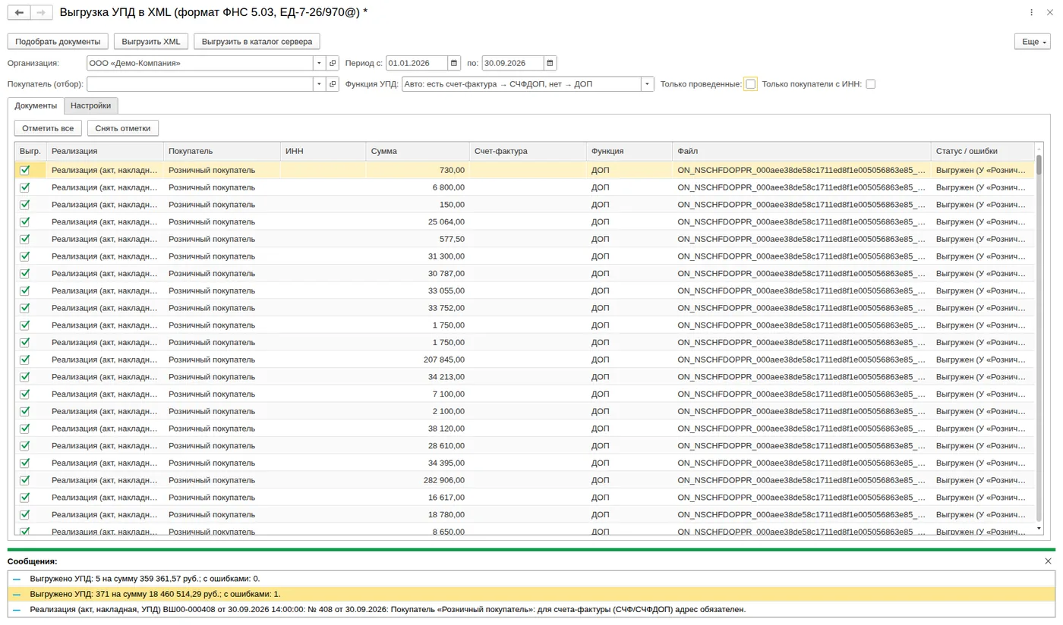This screenshot has width=1063, height=625.
Task: Click the 'Выгрузить XML' button
Action: pyautogui.click(x=150, y=42)
